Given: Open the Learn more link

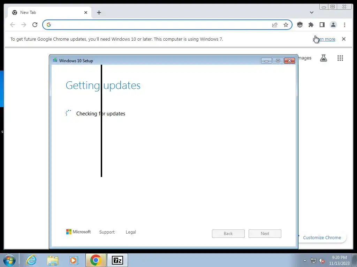Looking at the screenshot, I should pos(324,39).
